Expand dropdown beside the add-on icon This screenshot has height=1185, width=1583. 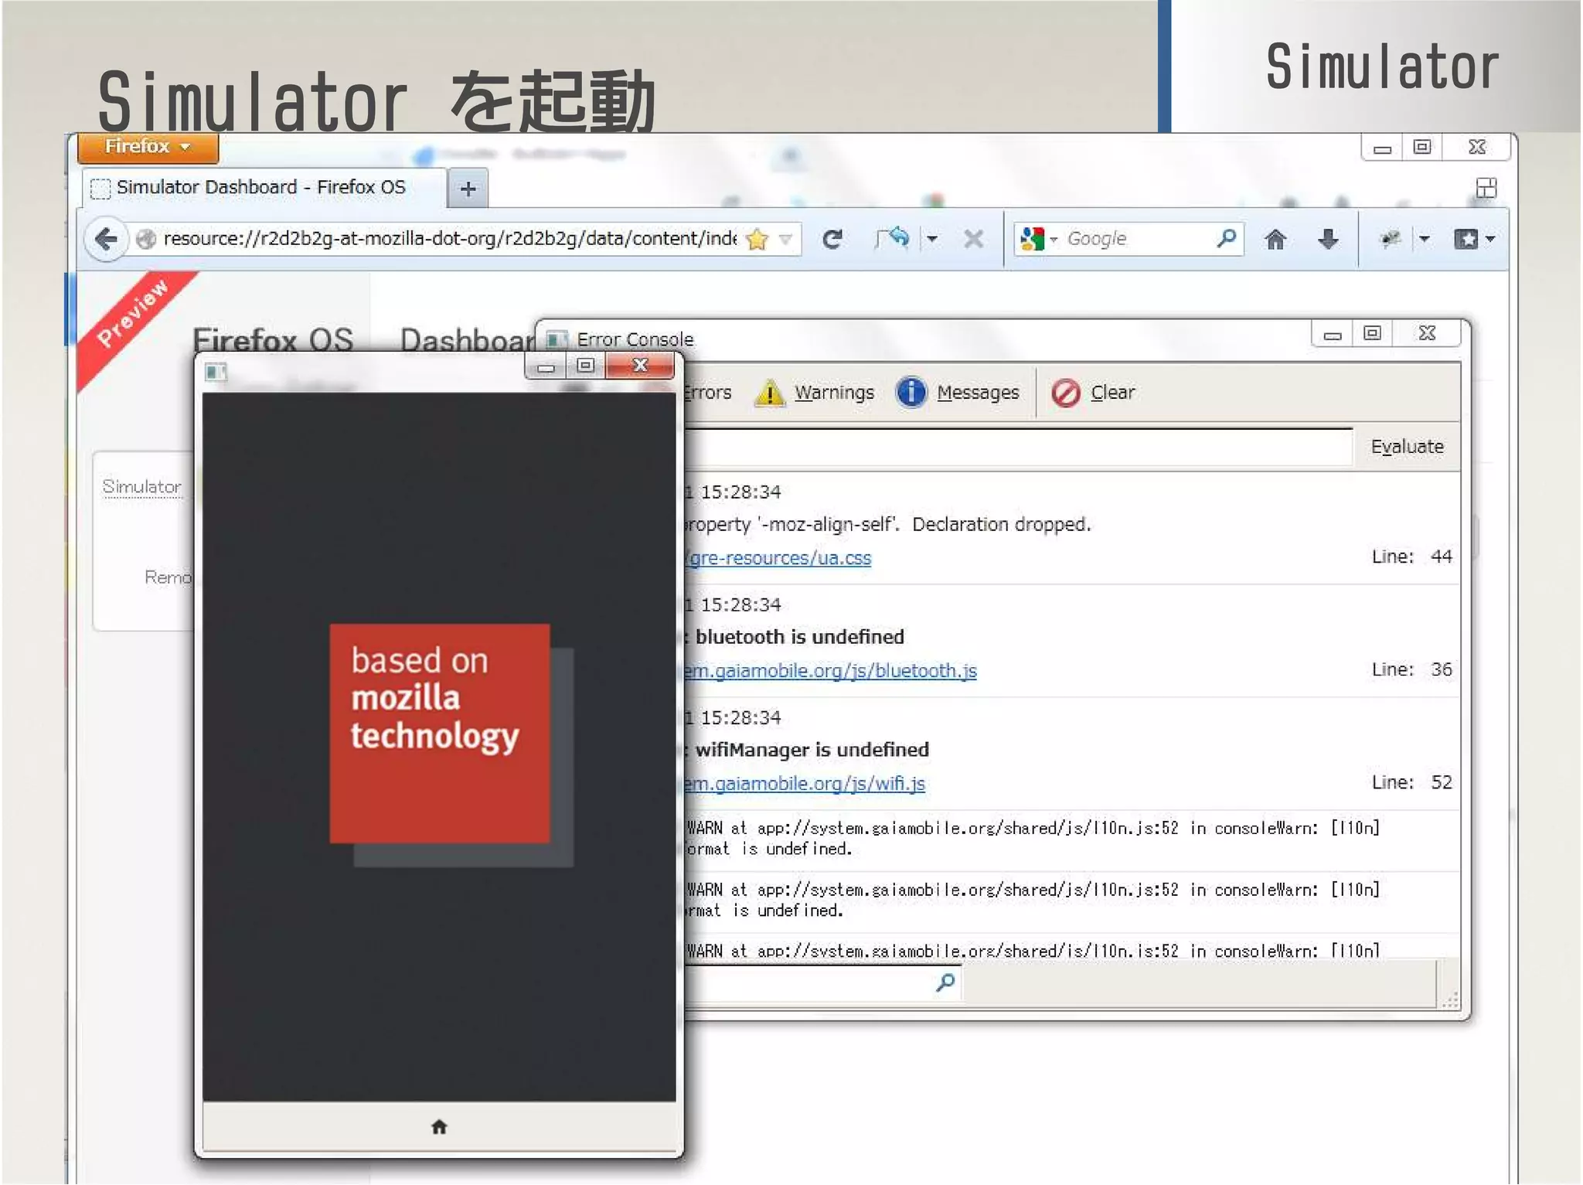(x=1425, y=240)
